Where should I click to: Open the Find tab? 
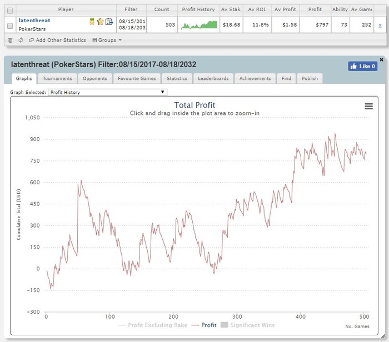click(x=286, y=79)
